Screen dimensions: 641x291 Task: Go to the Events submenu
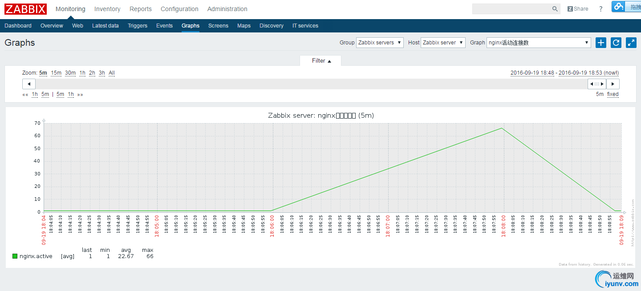coord(164,26)
